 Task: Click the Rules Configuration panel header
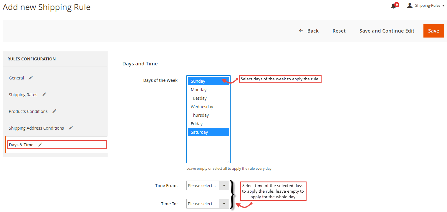pyautogui.click(x=32, y=59)
